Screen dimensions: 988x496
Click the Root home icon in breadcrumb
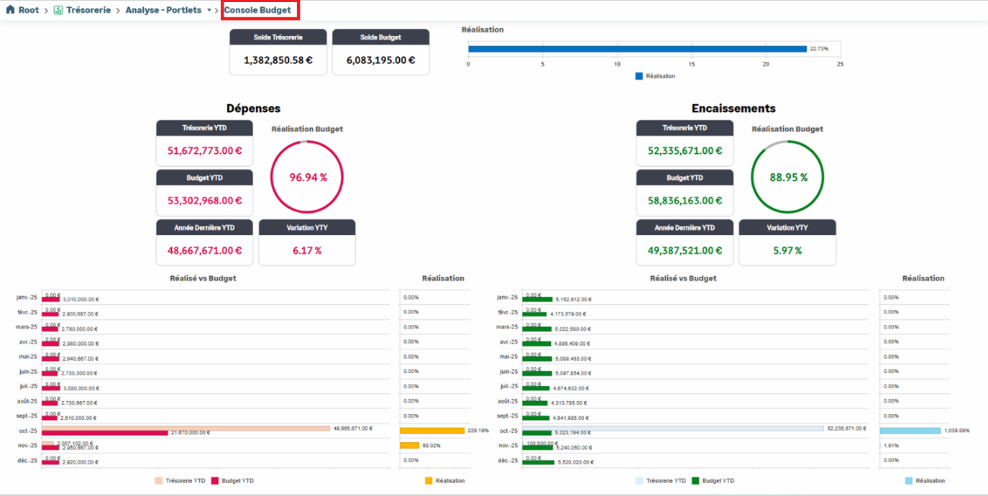click(10, 10)
